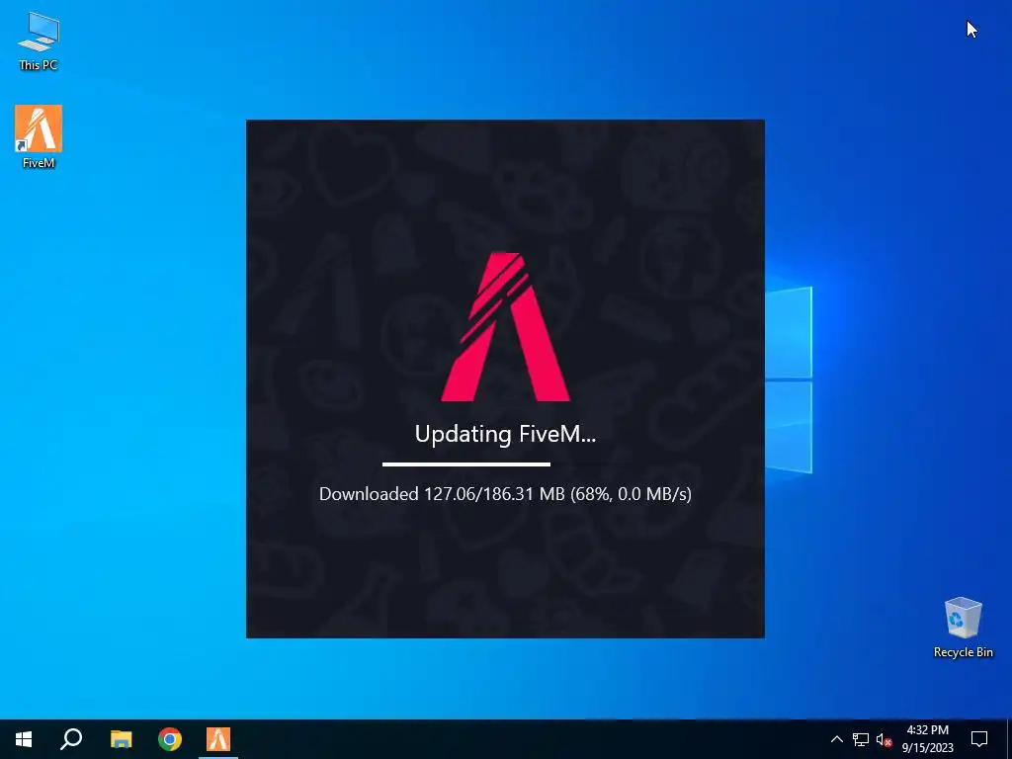Image resolution: width=1012 pixels, height=759 pixels.
Task: Select the This PC desktop icon
Action: pos(39,41)
